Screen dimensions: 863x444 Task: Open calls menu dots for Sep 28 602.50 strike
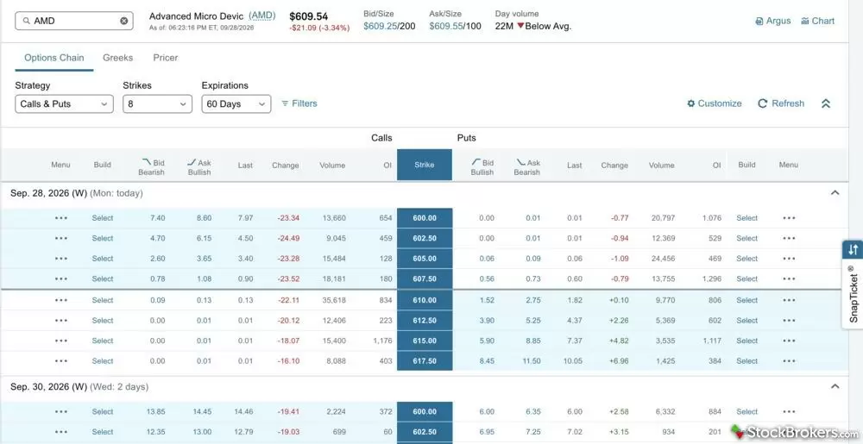click(61, 239)
